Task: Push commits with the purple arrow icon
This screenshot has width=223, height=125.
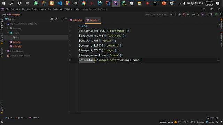Action: pyautogui.click(x=202, y=14)
